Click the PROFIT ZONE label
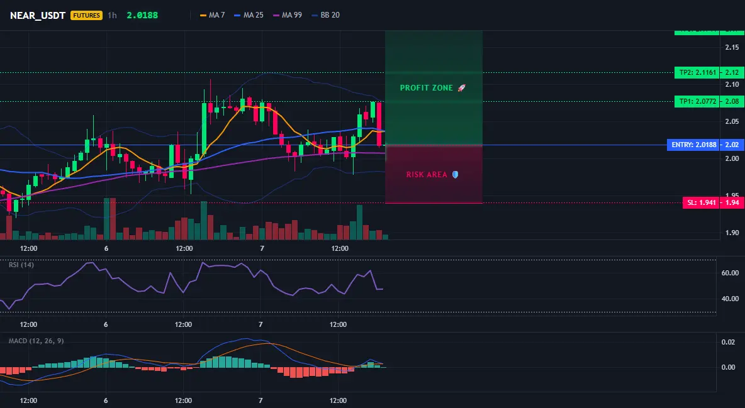Viewport: 745px width, 408px height. point(426,88)
